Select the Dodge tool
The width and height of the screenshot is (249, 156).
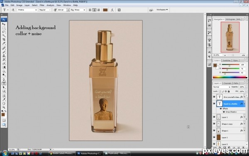tap(4, 75)
